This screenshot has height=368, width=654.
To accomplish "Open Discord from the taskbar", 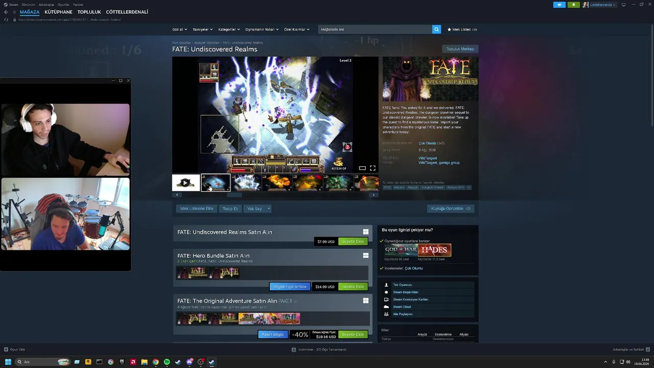I will pos(189,362).
